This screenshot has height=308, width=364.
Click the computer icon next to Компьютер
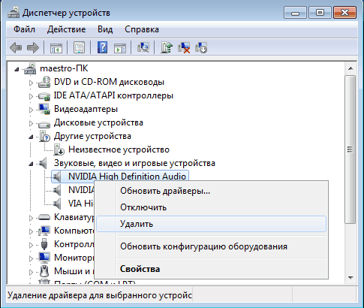44,231
